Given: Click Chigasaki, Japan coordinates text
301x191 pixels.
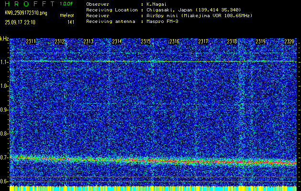Looking at the screenshot, I should click(x=193, y=10).
